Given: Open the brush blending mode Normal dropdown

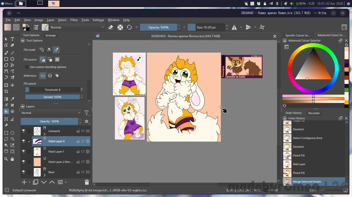Looking at the screenshot, I should (x=77, y=27).
